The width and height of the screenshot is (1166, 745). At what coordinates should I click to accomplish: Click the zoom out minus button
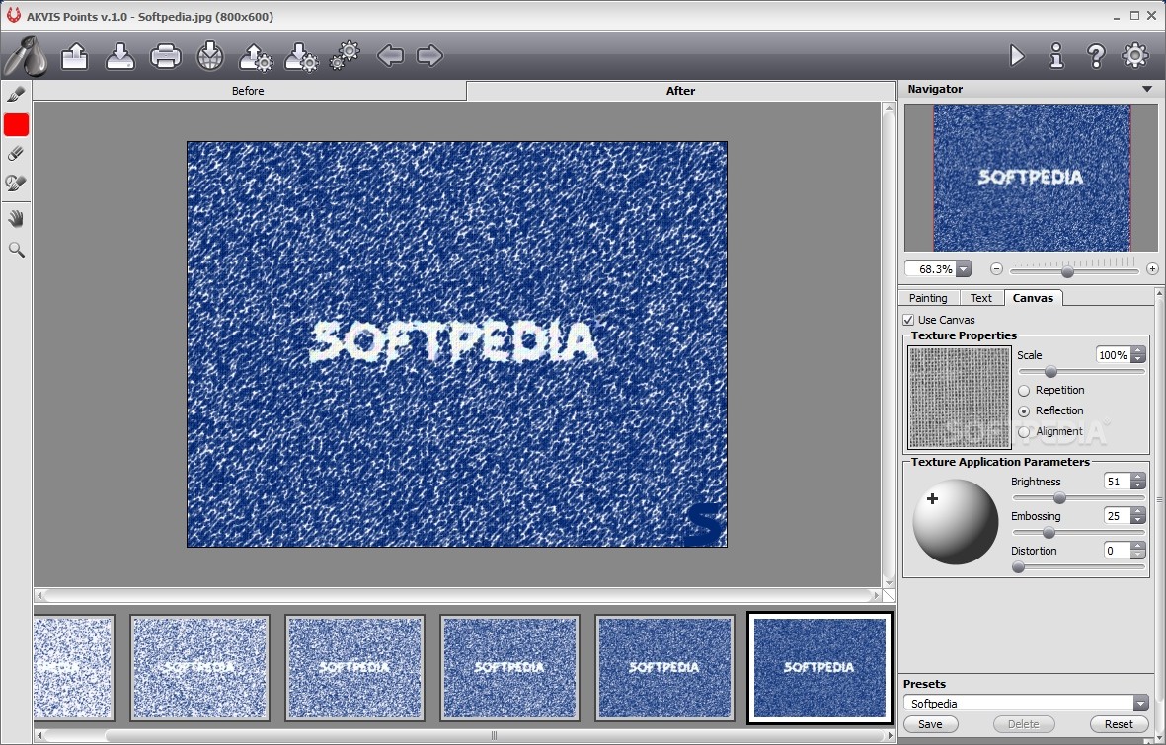click(996, 269)
